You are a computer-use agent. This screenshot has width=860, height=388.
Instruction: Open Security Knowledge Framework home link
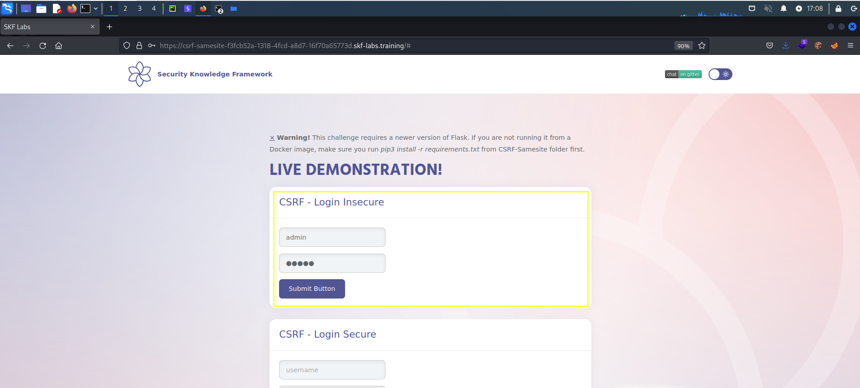[x=215, y=74]
